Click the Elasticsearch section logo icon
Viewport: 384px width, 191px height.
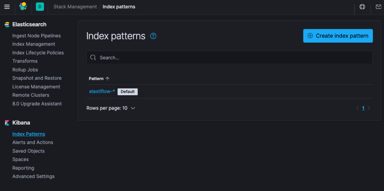coord(7,24)
